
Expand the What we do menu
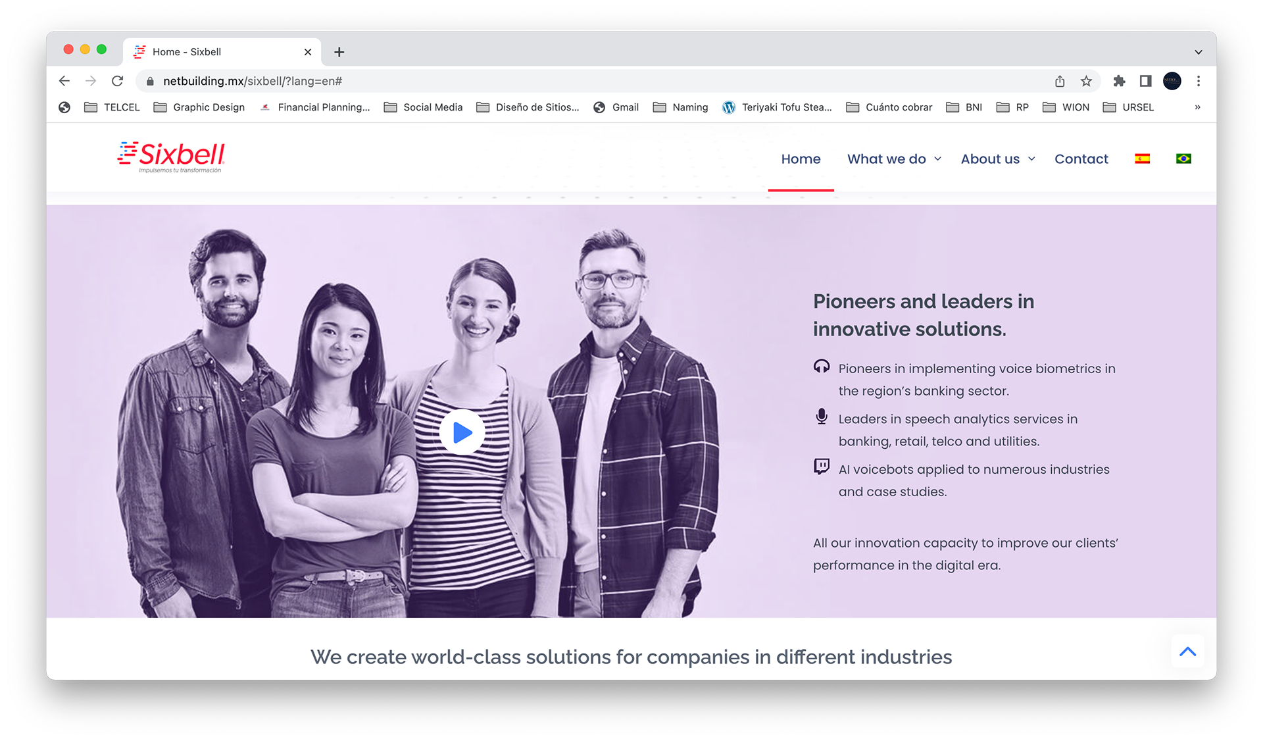(895, 159)
